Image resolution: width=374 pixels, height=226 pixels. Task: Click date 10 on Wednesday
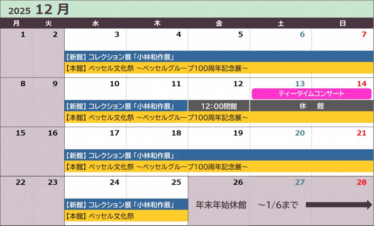(114, 84)
